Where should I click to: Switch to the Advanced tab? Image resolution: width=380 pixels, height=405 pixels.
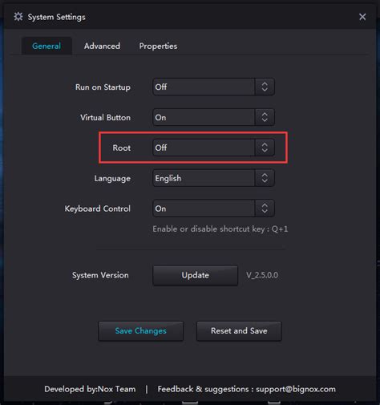[x=102, y=46]
